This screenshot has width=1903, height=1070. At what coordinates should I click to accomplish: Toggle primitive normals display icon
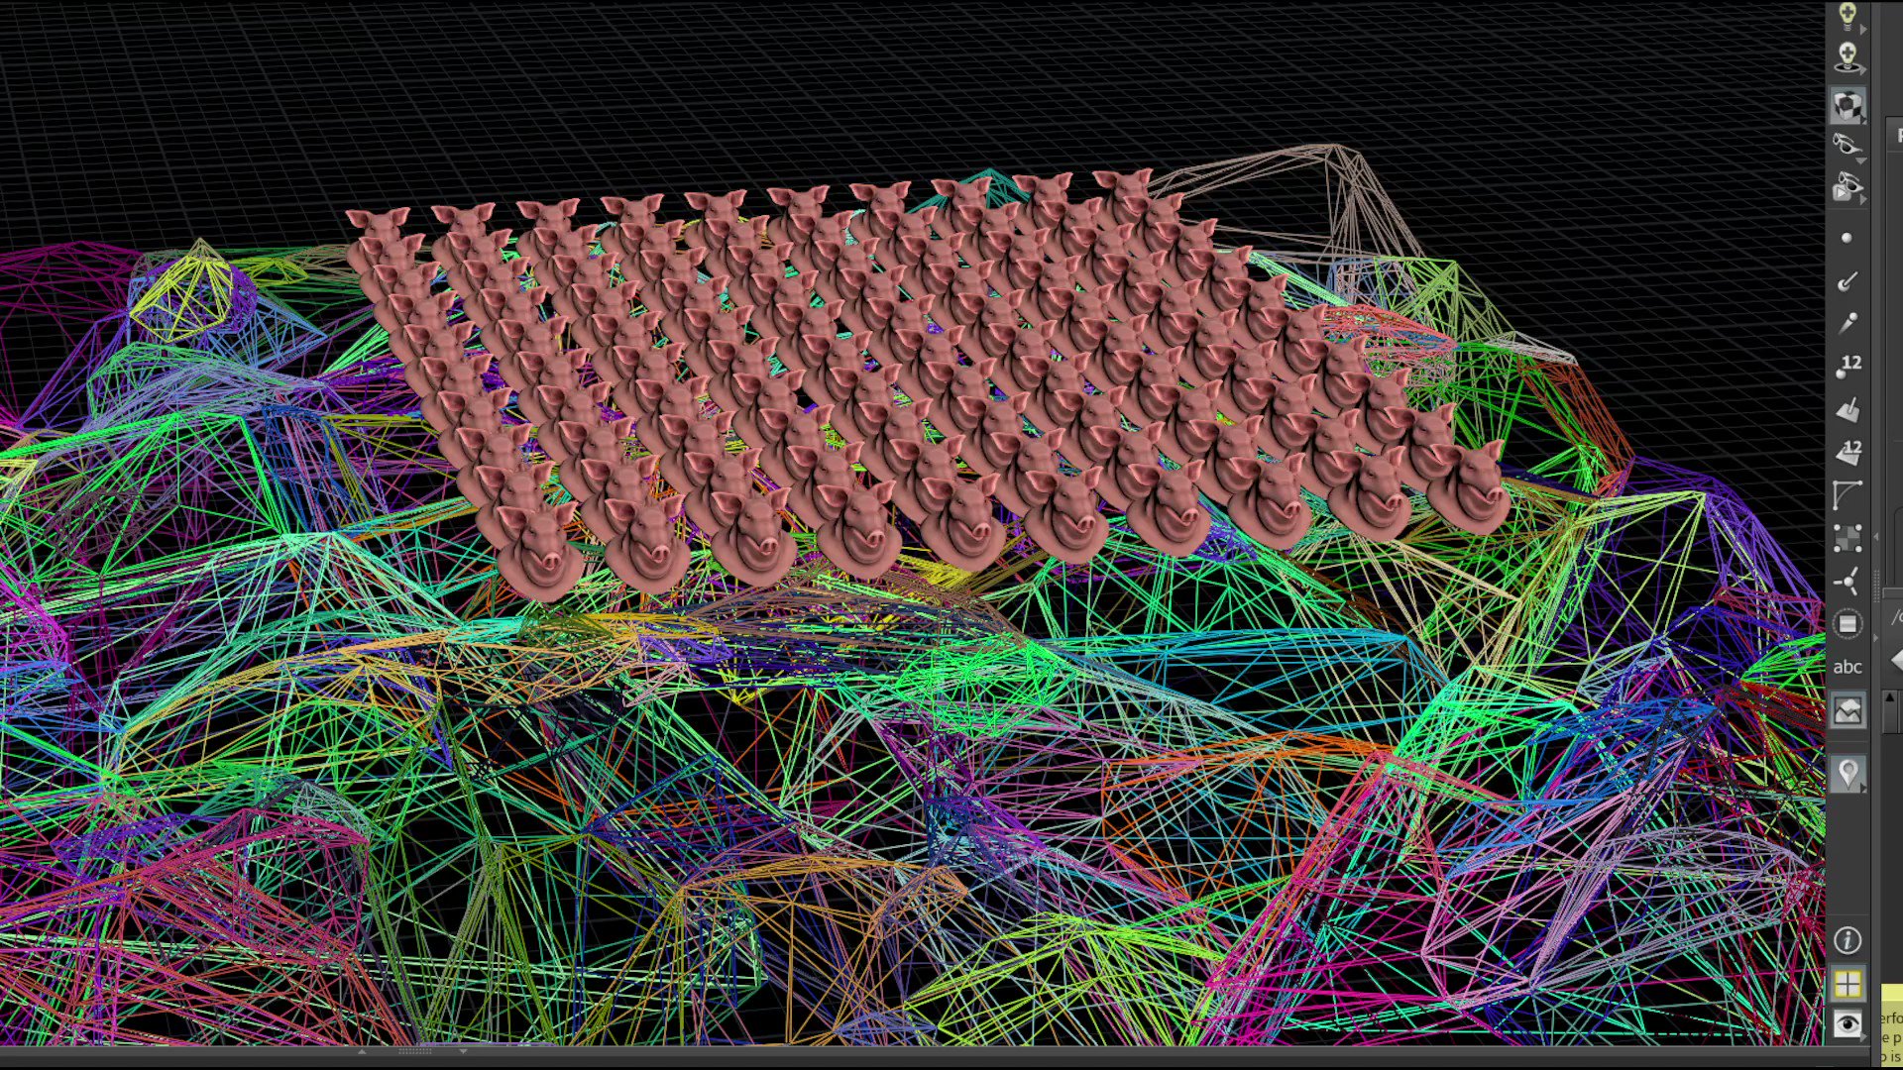tap(1847, 409)
